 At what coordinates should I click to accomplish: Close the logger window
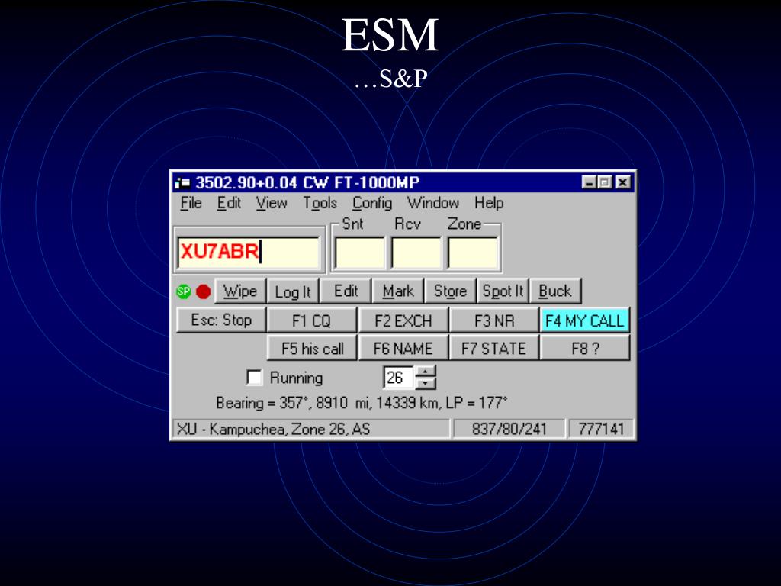[622, 182]
